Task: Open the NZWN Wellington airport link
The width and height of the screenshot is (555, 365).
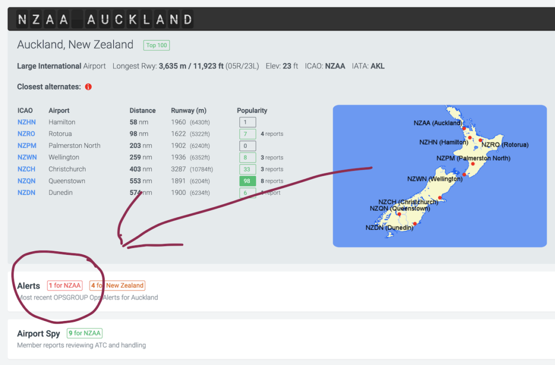Action: (27, 158)
